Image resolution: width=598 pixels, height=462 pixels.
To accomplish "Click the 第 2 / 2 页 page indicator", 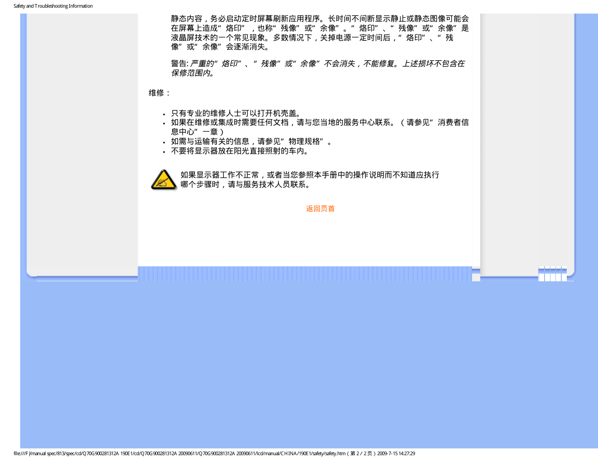I will [362, 453].
